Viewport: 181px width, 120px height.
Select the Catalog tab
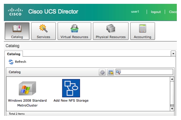click(x=14, y=54)
